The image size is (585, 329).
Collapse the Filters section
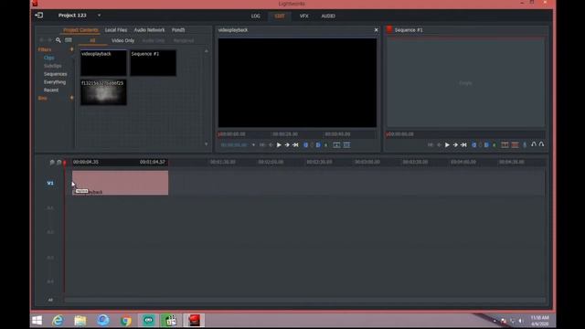click(x=45, y=49)
